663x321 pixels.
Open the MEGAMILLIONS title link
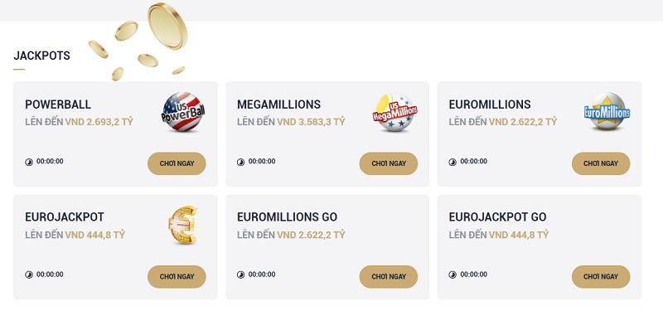278,105
